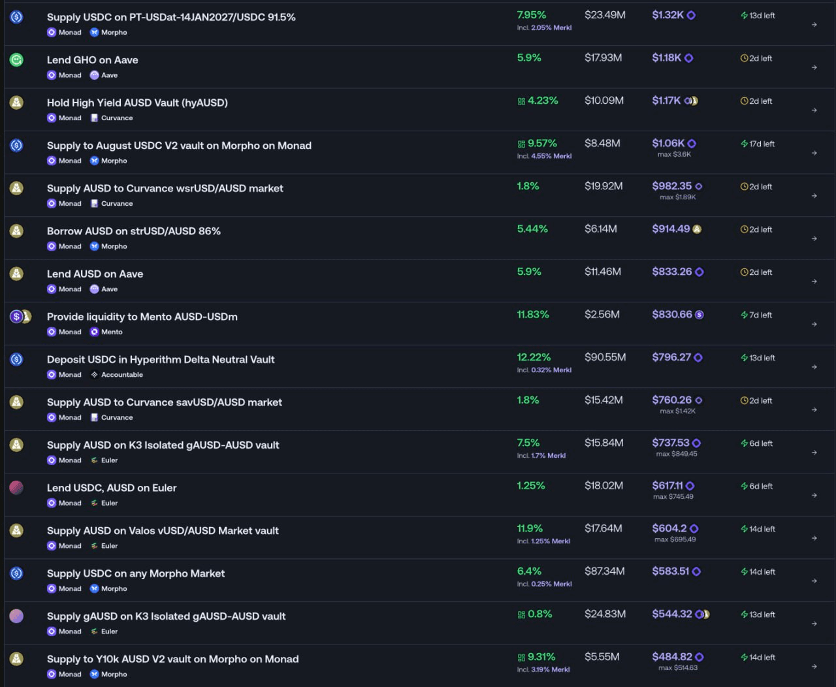The width and height of the screenshot is (836, 687).
Task: Open Supply gAUSD on K3 Isolated gAUSD-AUSD vault
Action: (x=167, y=616)
